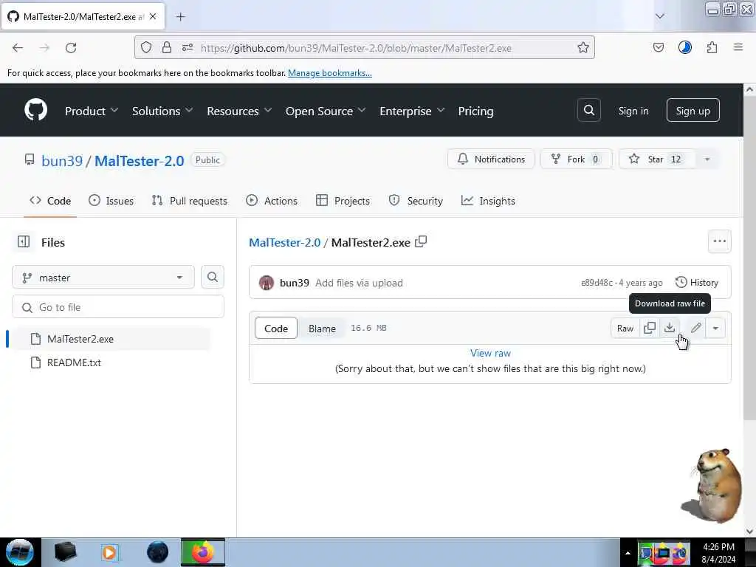756x567 pixels.
Task: Open the MalTester-2.0 repository title link
Action: coord(140,160)
